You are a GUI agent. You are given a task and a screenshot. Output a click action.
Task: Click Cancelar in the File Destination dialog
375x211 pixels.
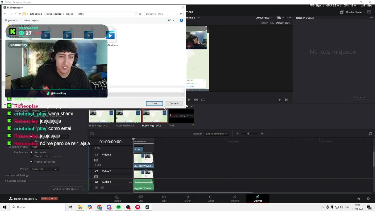pyautogui.click(x=174, y=103)
